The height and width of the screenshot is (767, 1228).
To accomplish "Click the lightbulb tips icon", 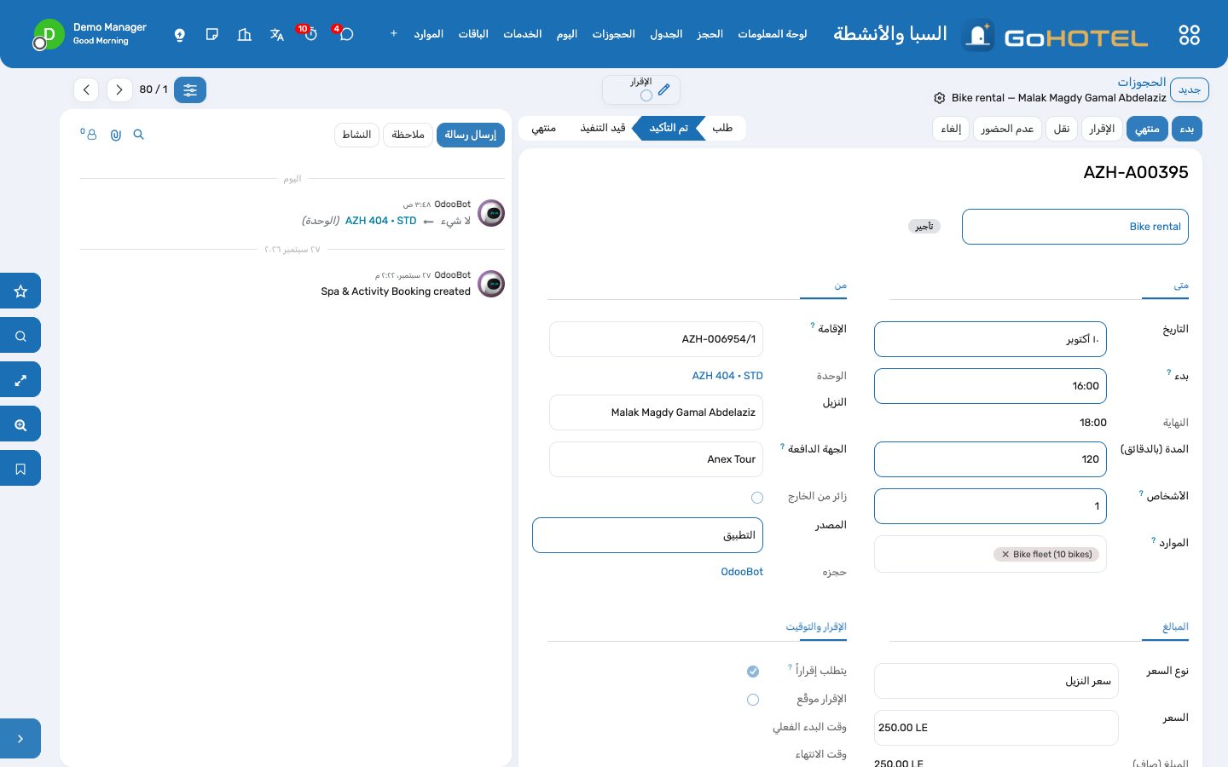I will click(180, 34).
